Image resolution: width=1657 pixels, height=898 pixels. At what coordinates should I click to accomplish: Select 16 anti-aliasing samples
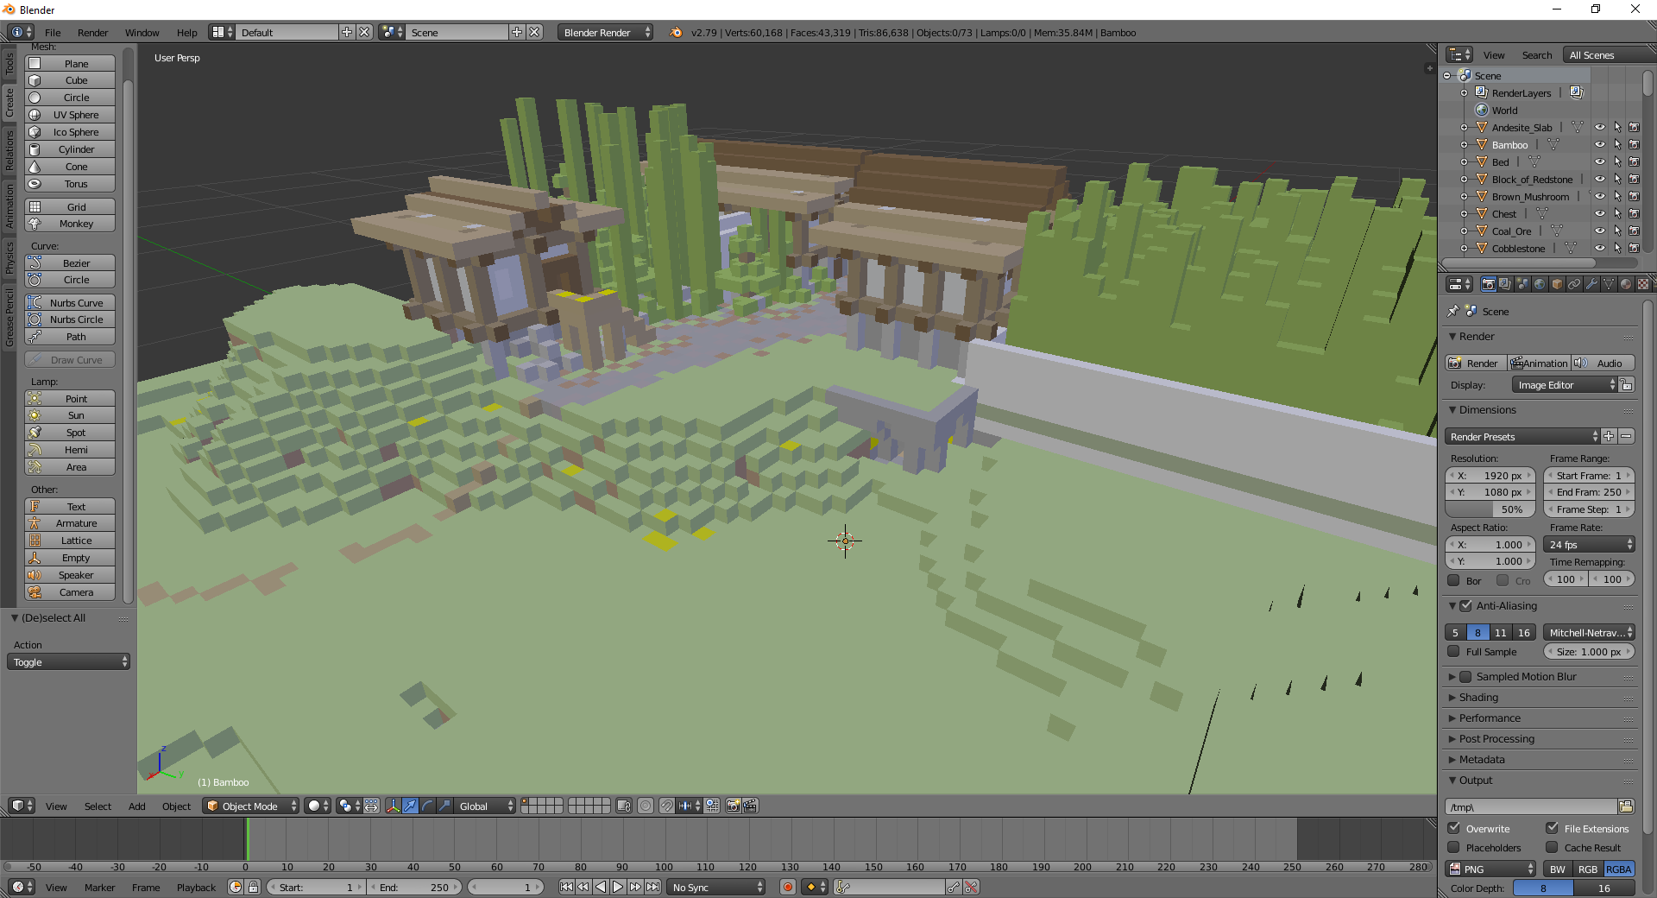coord(1524,633)
